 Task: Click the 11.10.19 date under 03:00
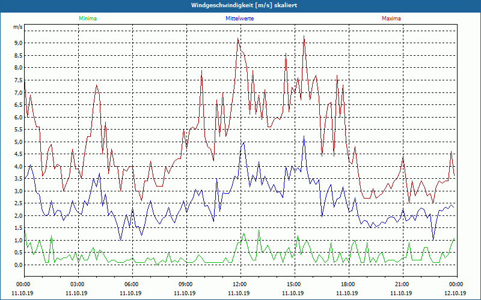pos(76,293)
